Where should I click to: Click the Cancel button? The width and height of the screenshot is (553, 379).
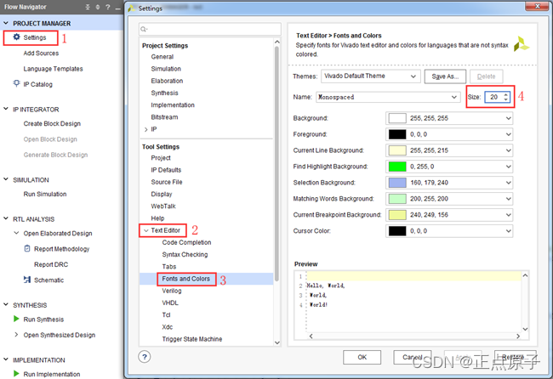click(413, 357)
